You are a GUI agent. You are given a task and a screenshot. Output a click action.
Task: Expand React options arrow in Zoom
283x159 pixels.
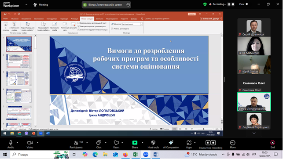pyautogui.click(x=122, y=143)
